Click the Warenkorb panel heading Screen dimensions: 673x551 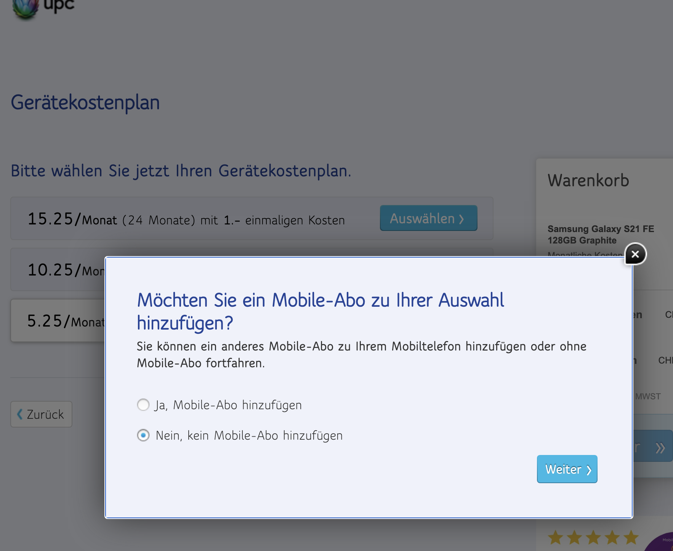588,181
